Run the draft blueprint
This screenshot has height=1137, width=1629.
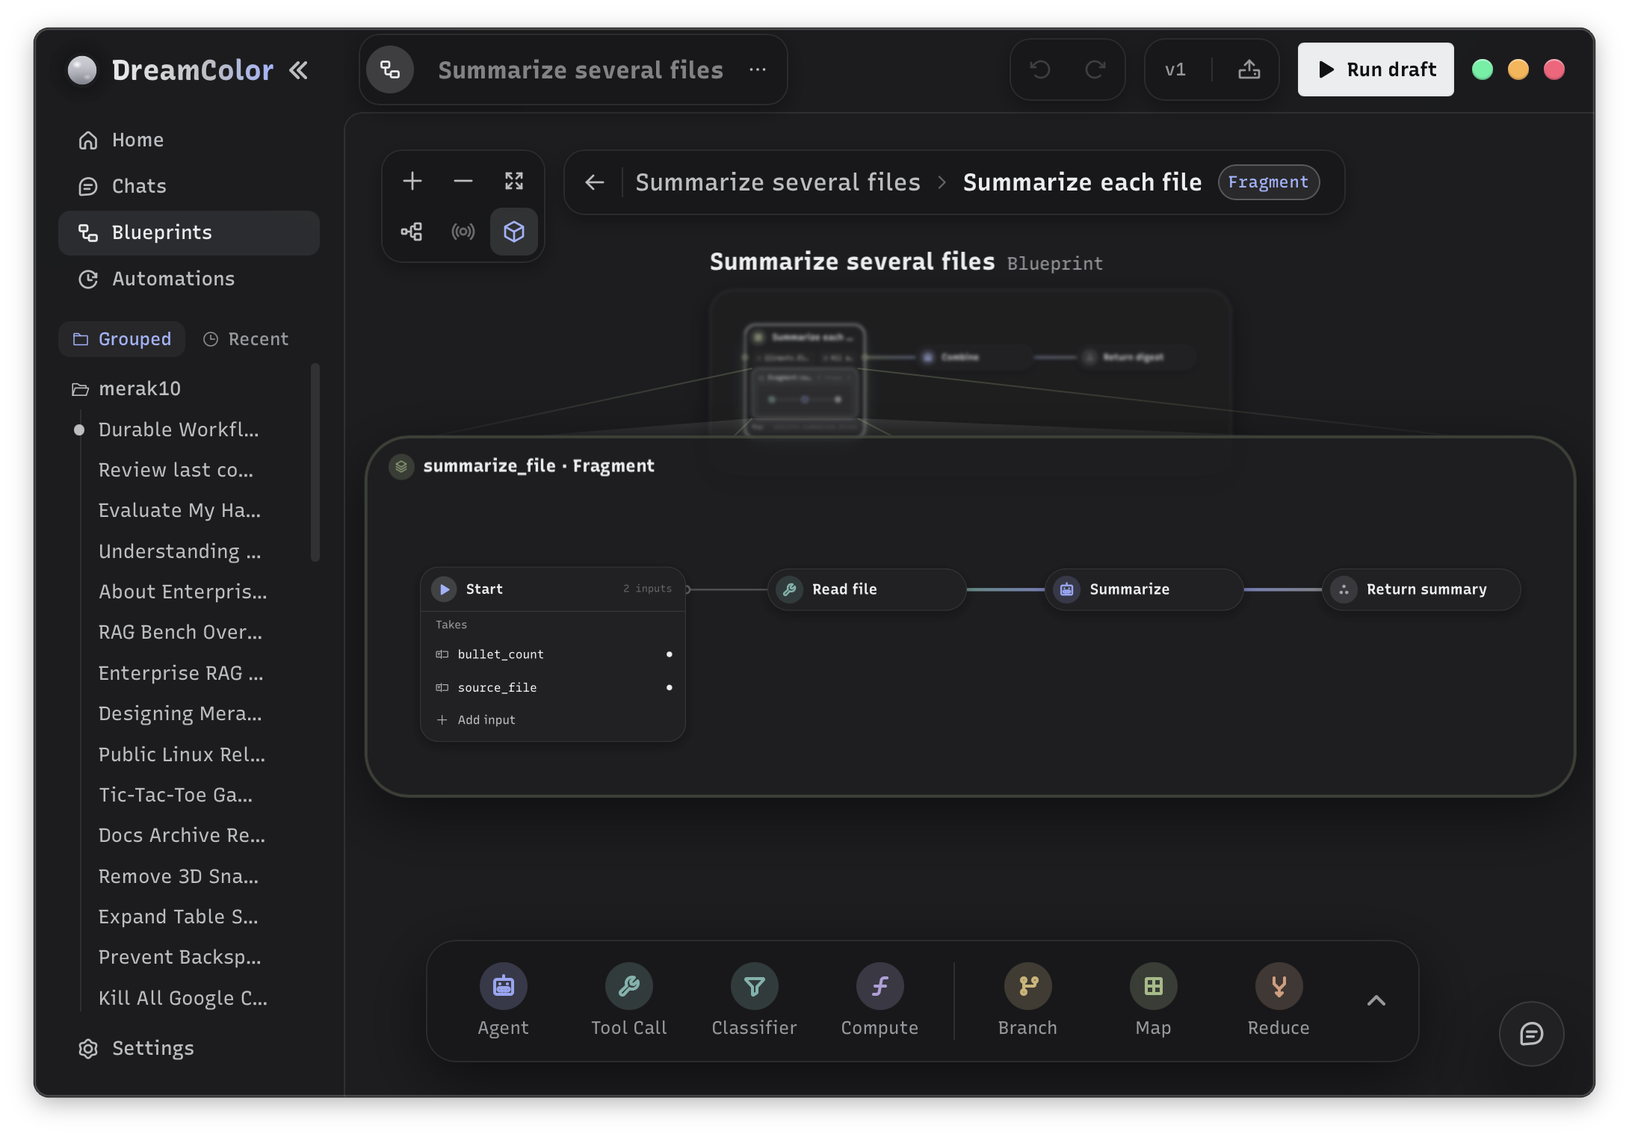pos(1376,69)
